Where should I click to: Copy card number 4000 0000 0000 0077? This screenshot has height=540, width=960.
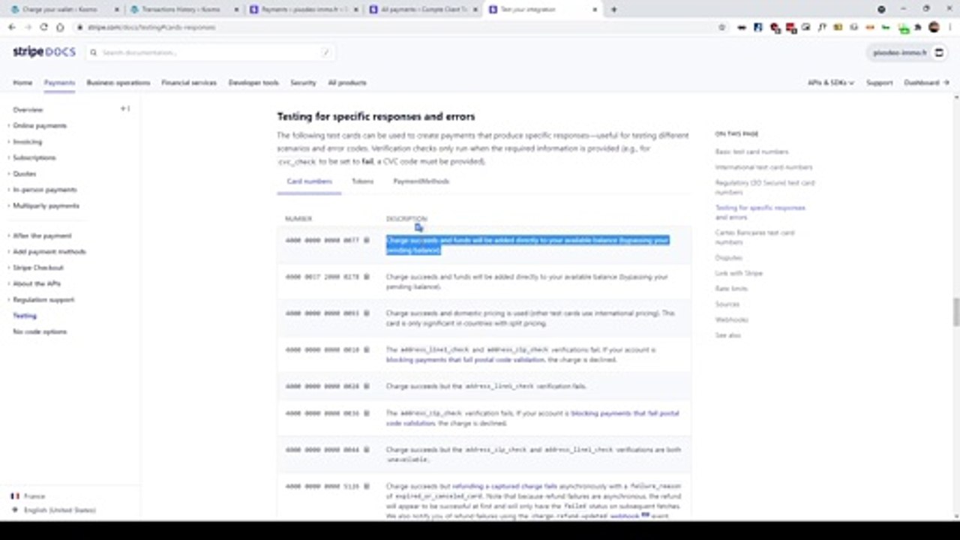367,241
